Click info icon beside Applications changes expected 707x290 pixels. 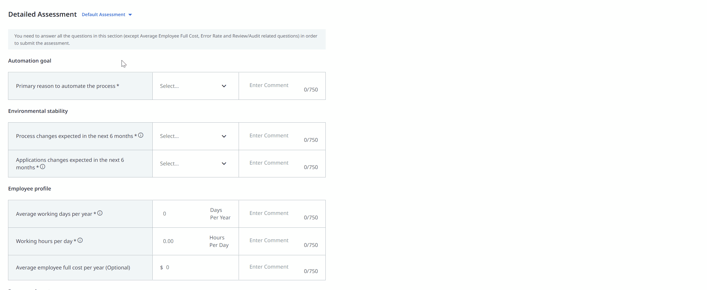[x=43, y=167]
